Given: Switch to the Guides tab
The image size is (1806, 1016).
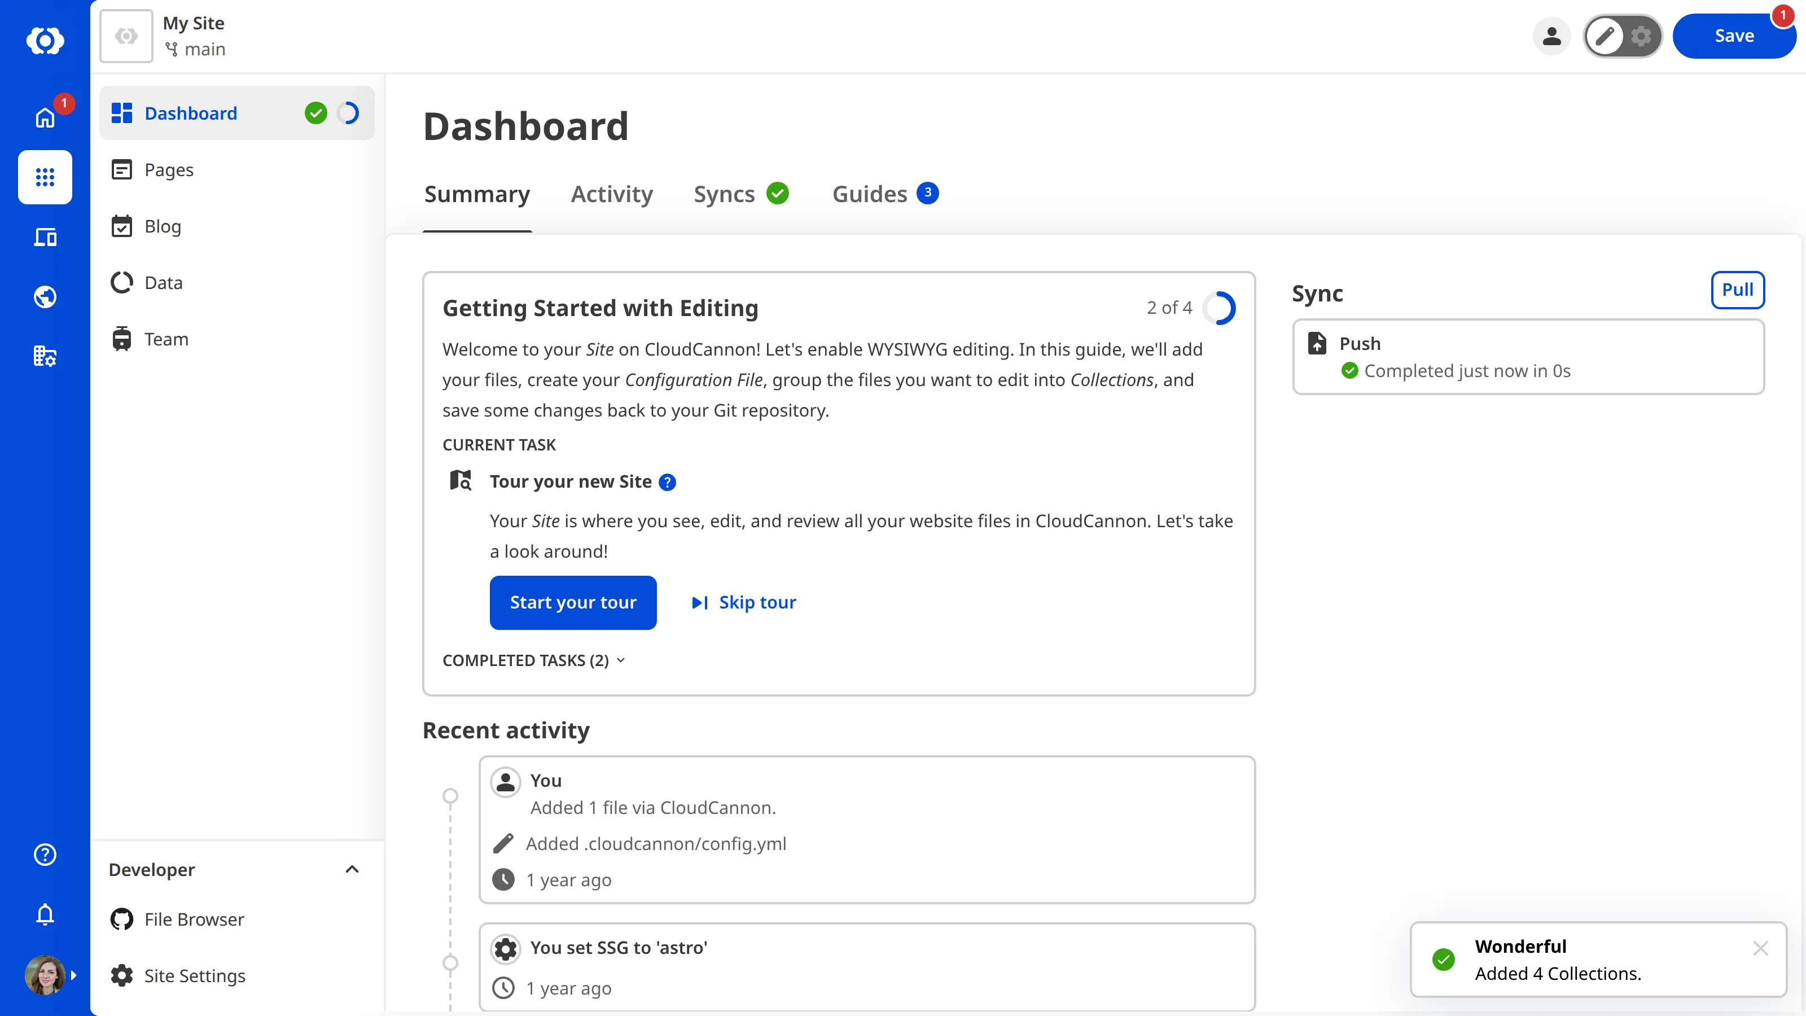Looking at the screenshot, I should click(x=885, y=194).
